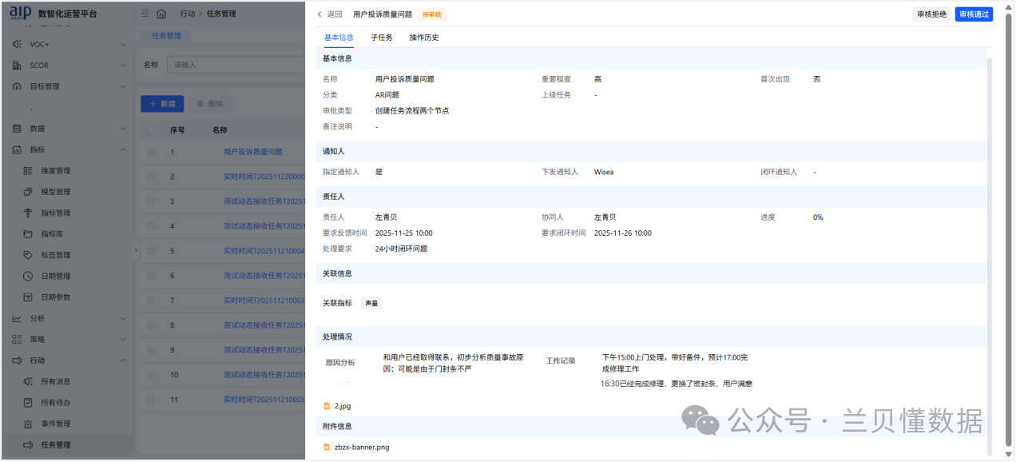Click the 日期管理 clock icon
Viewport: 1016px width, 462px height.
27,276
